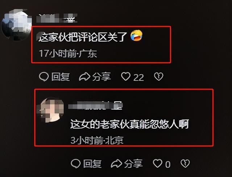Select the 回复 label under first comment
The image size is (232, 177).
click(x=61, y=77)
